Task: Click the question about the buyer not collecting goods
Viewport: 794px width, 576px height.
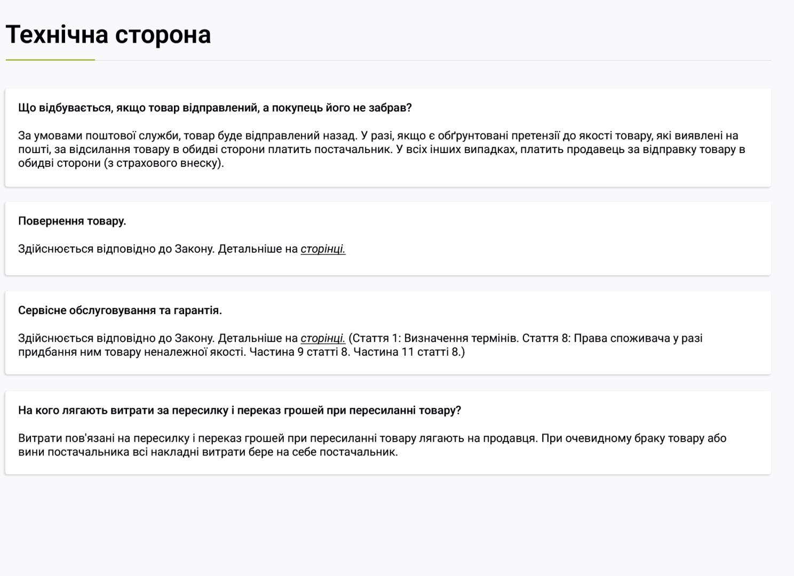Action: click(x=215, y=108)
